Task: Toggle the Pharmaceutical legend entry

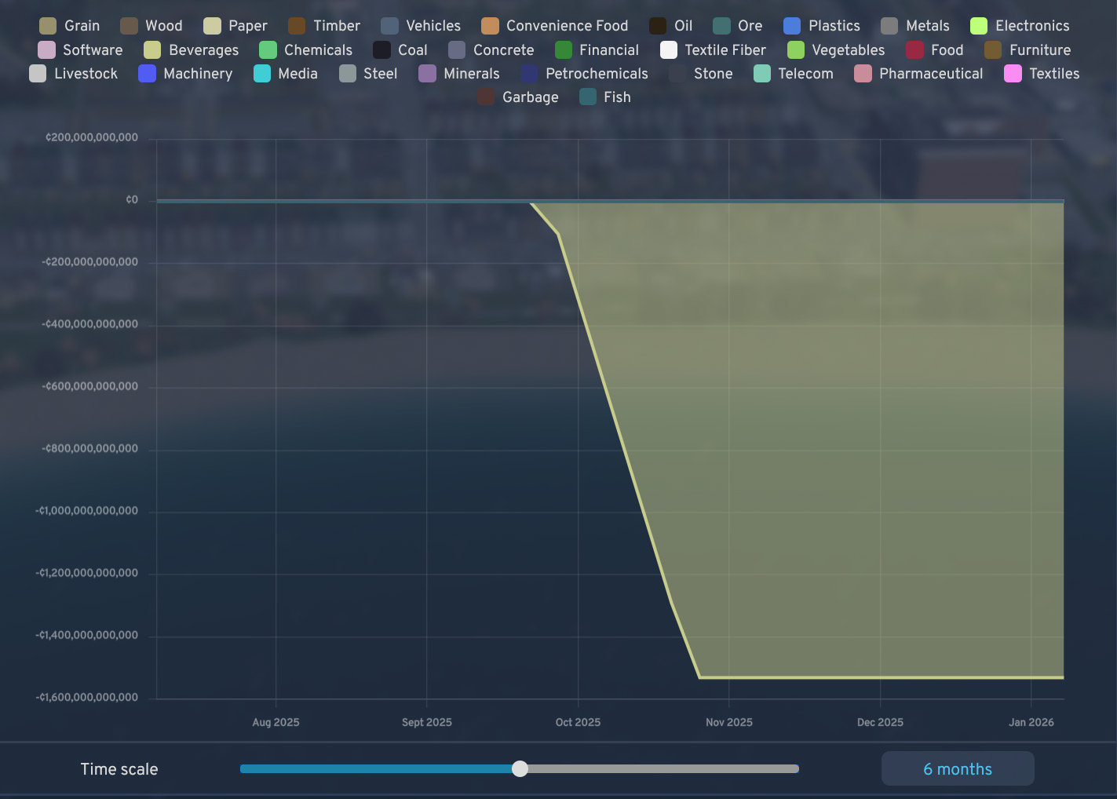Action: coord(918,74)
